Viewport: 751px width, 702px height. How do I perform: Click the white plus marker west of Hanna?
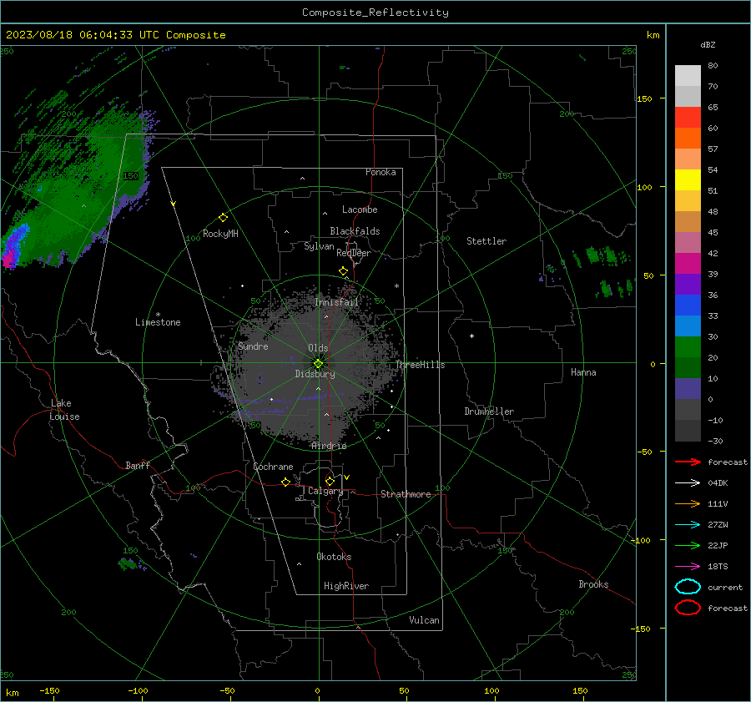471,336
